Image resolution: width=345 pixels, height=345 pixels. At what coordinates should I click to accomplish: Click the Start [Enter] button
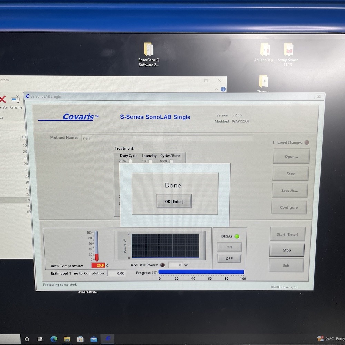[288, 234]
